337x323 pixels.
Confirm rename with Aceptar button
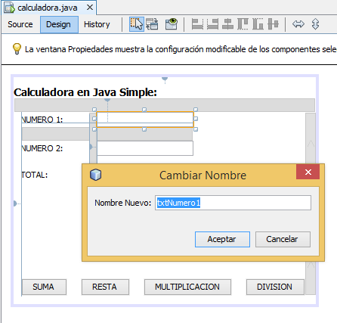(x=222, y=239)
